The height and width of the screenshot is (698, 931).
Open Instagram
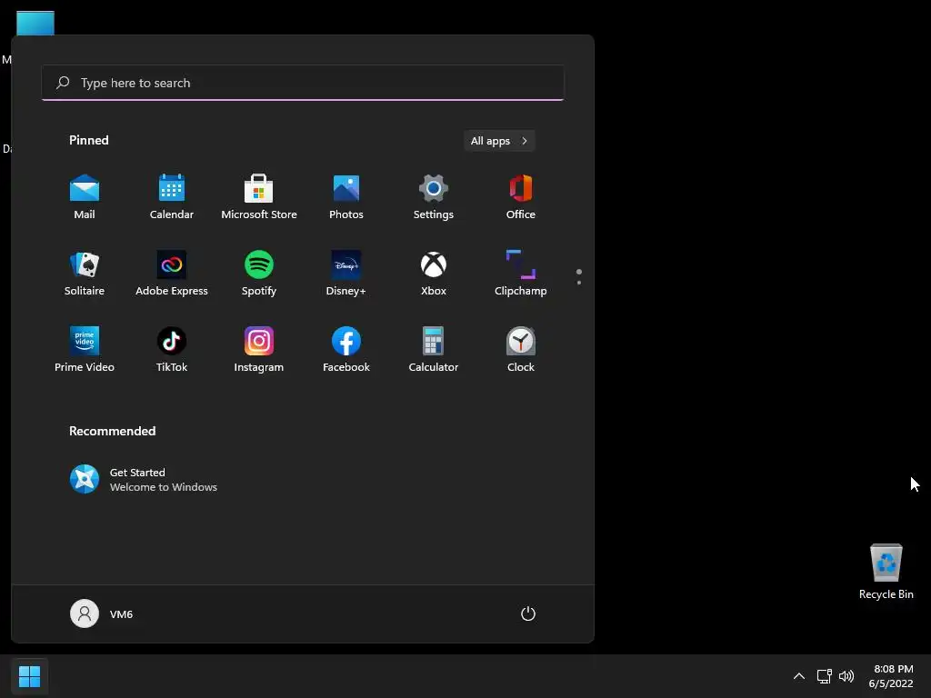(x=259, y=350)
